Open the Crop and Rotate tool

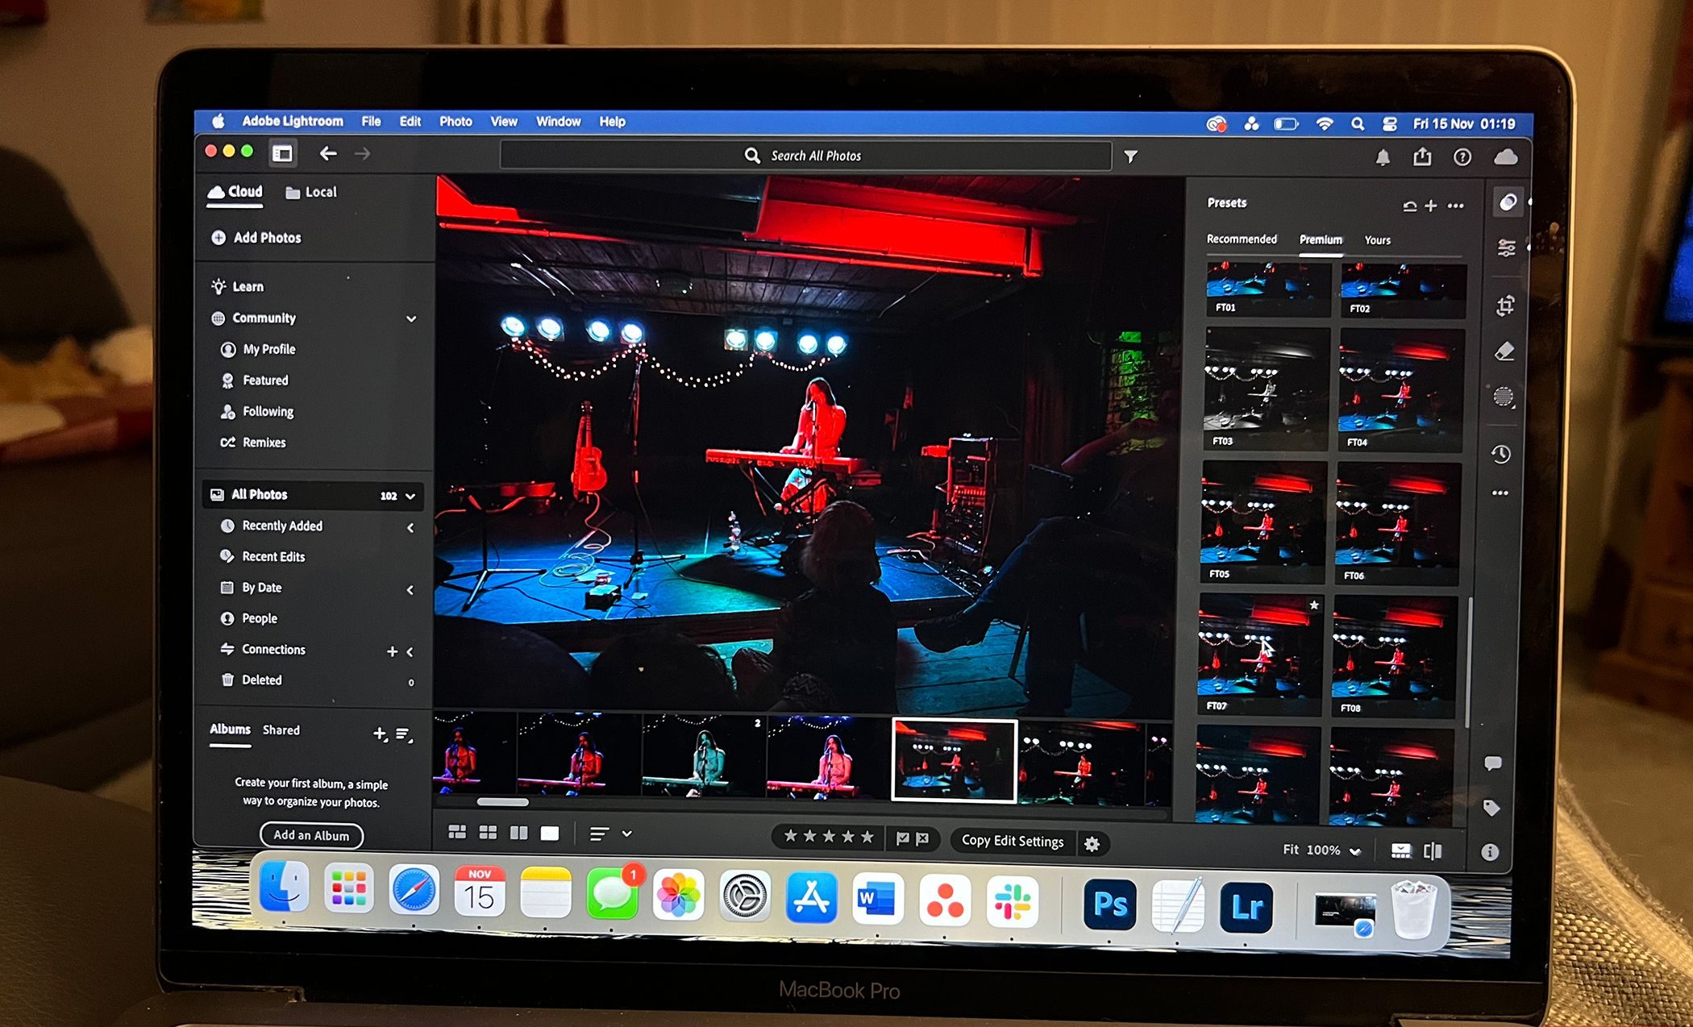pyautogui.click(x=1505, y=306)
